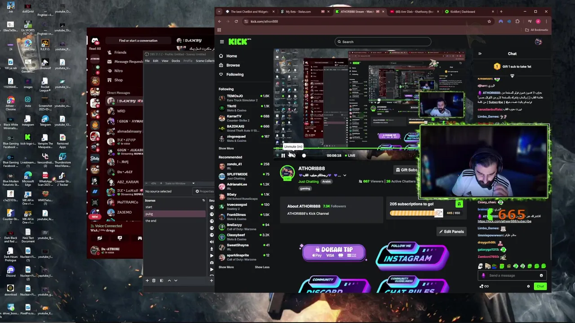Pause the Kick stream player
The height and width of the screenshot is (323, 575).
point(283,156)
